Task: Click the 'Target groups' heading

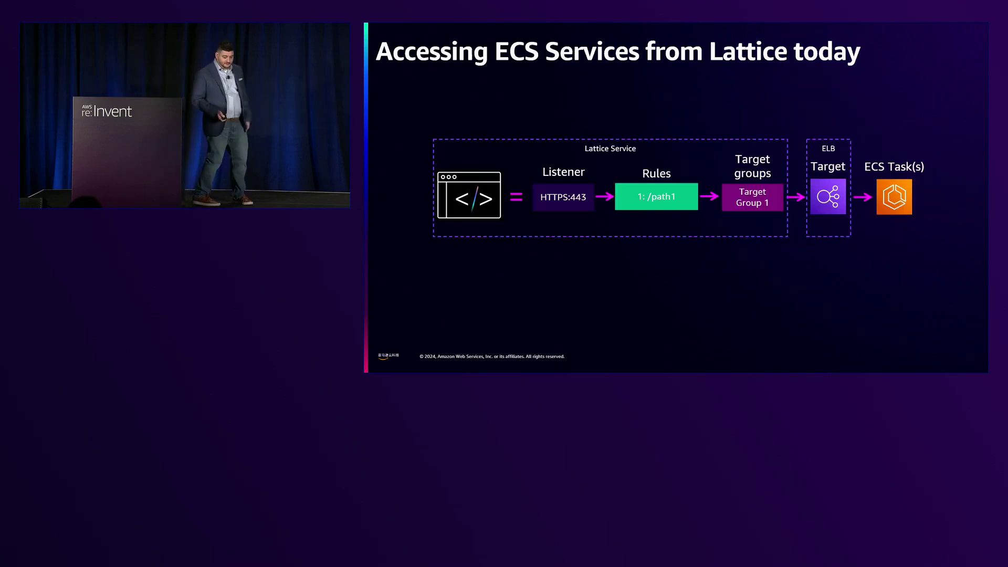Action: tap(752, 166)
